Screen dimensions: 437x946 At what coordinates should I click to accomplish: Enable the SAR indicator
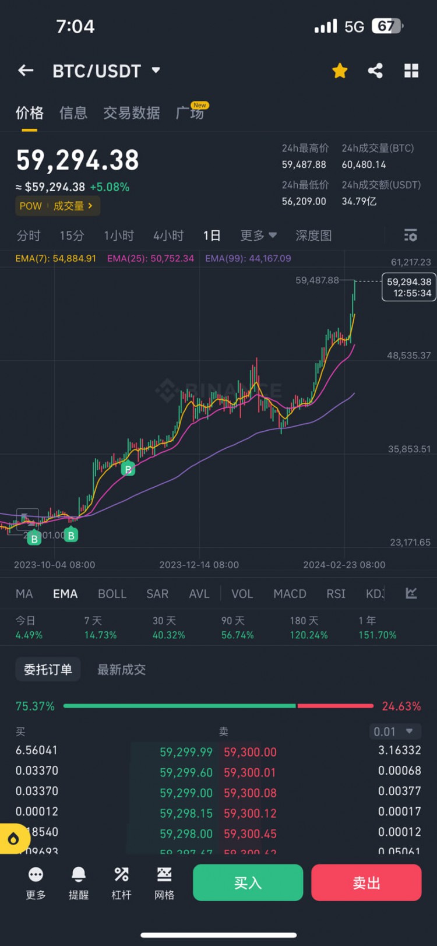point(157,593)
